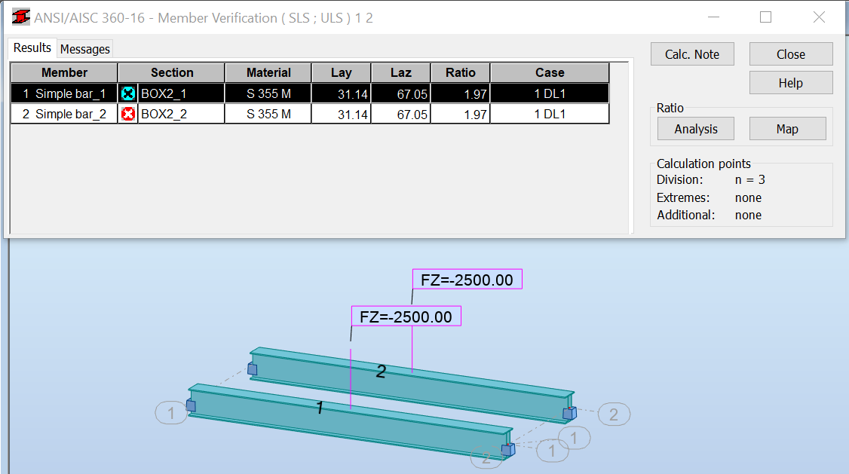849x474 pixels.
Task: Switch to the Results tab
Action: click(x=32, y=47)
